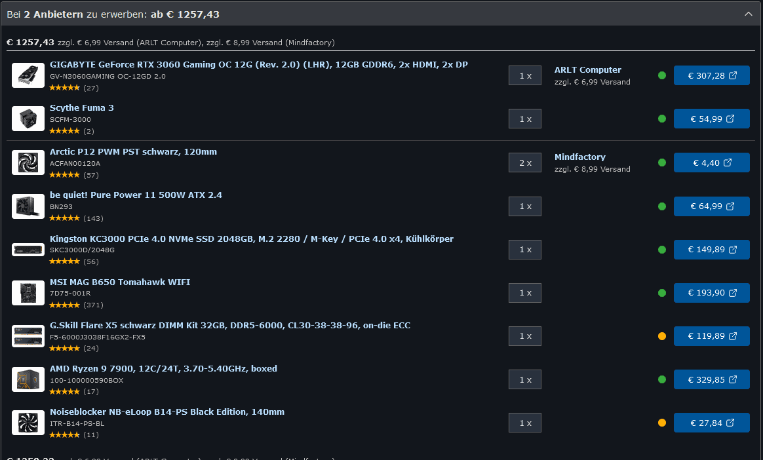Image resolution: width=763 pixels, height=460 pixels.
Task: Click the Arctic P12 fan thumbnail
Action: point(28,163)
